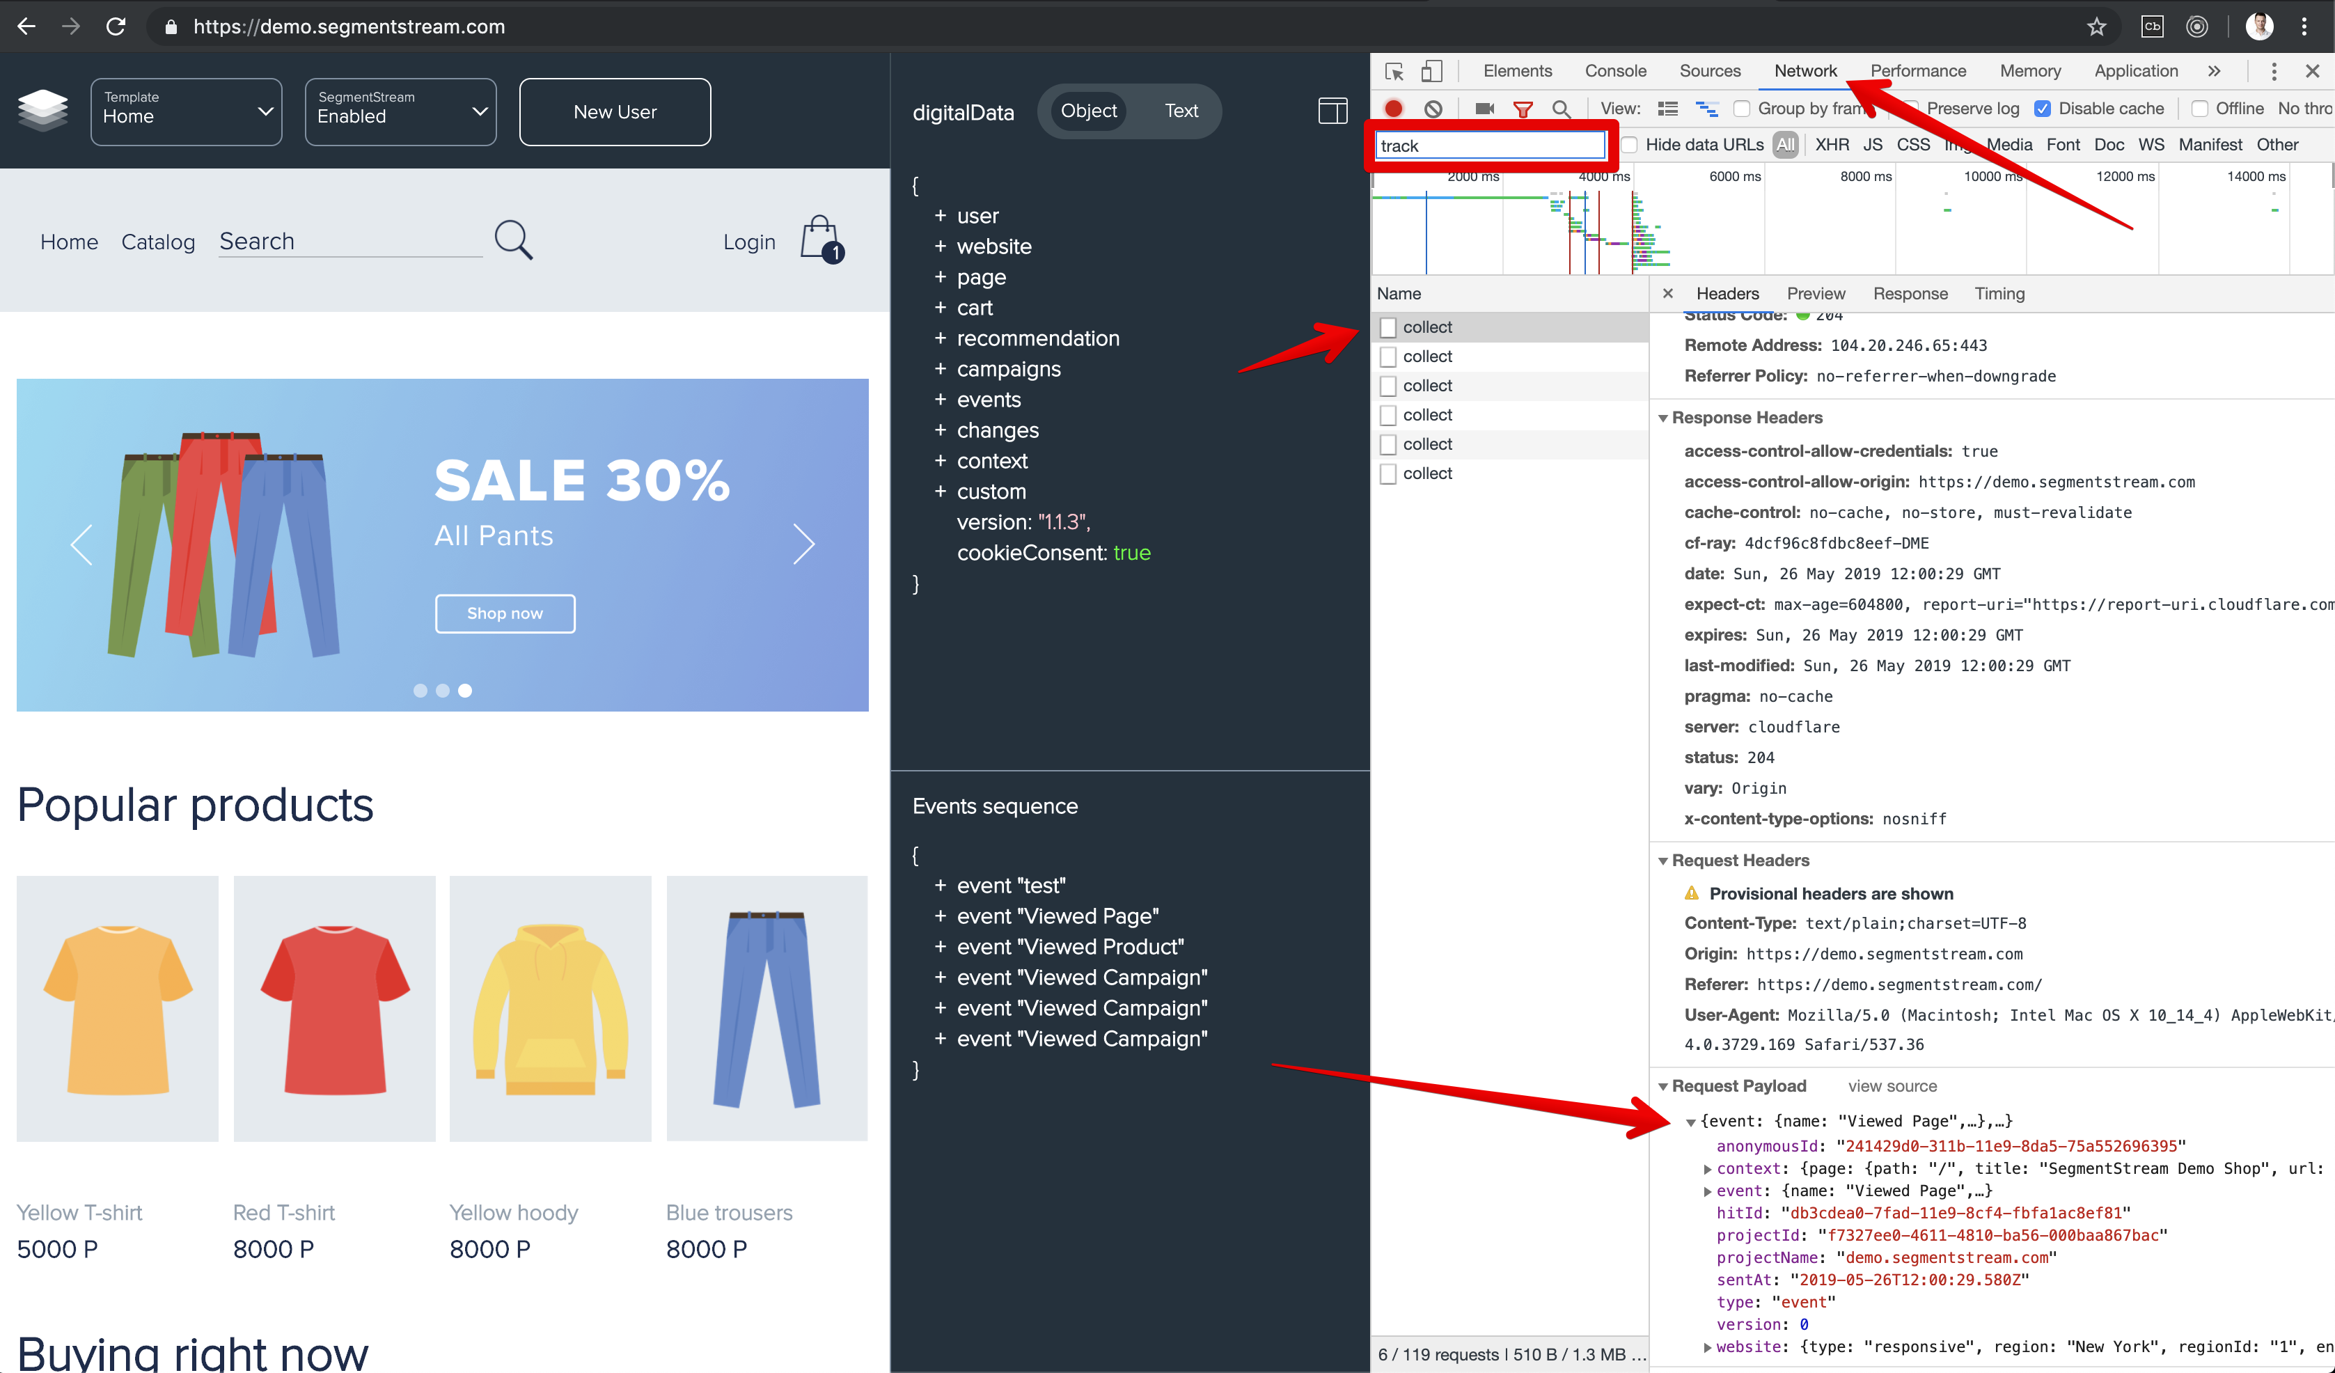Click the browser forward arrow
Viewport: 2335px width, 1373px height.
point(70,26)
